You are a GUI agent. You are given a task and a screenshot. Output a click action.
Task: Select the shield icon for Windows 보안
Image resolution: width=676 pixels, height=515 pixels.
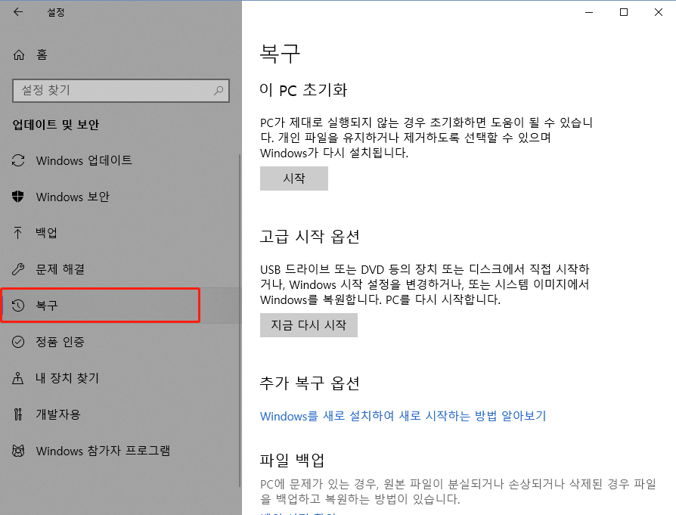pyautogui.click(x=18, y=197)
